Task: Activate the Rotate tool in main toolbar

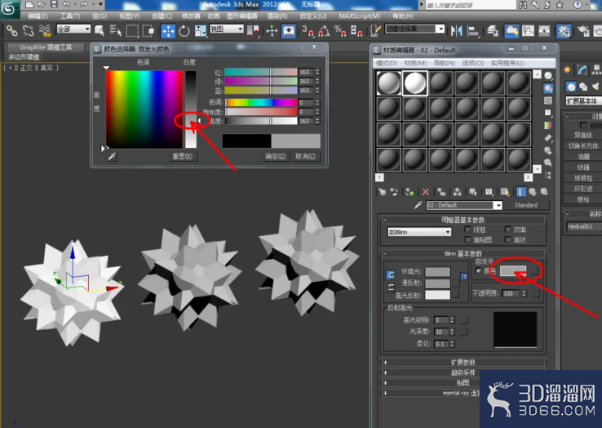Action: click(184, 31)
